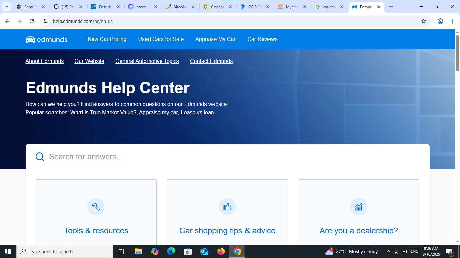Click the thumbs-up icon for car shopping tips

click(227, 207)
